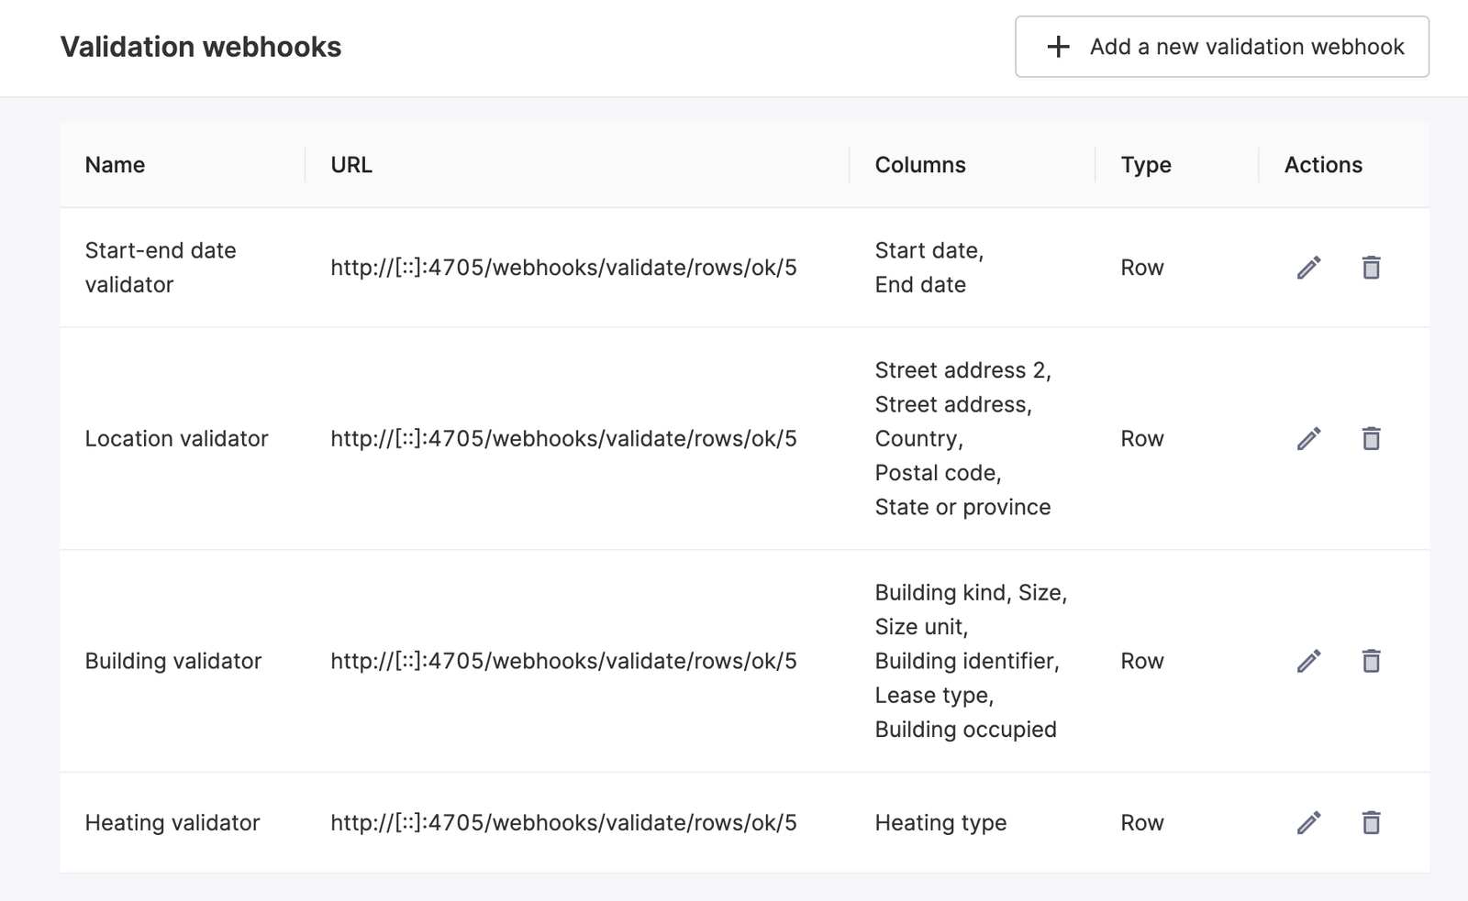Delete the Start-end date validator webhook

[x=1371, y=268]
